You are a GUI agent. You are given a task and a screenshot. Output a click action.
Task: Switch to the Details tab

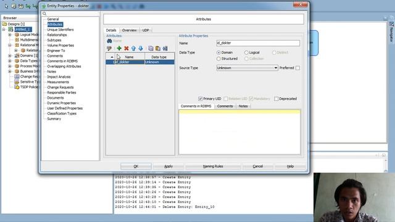coord(111,30)
